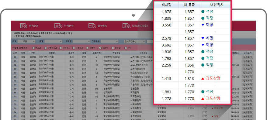Click the 대학명 column header
The image size is (267, 120).
click(52, 53)
